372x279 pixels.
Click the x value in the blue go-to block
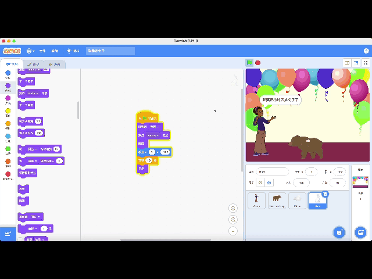coord(152,152)
